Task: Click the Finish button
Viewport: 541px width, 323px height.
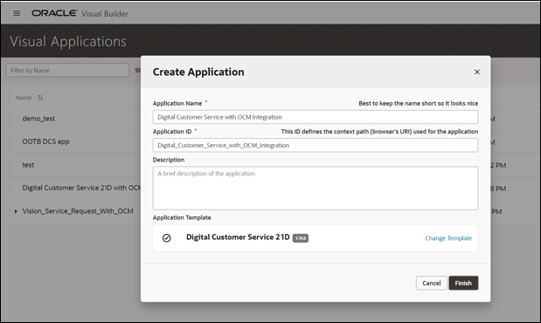Action: pyautogui.click(x=463, y=283)
